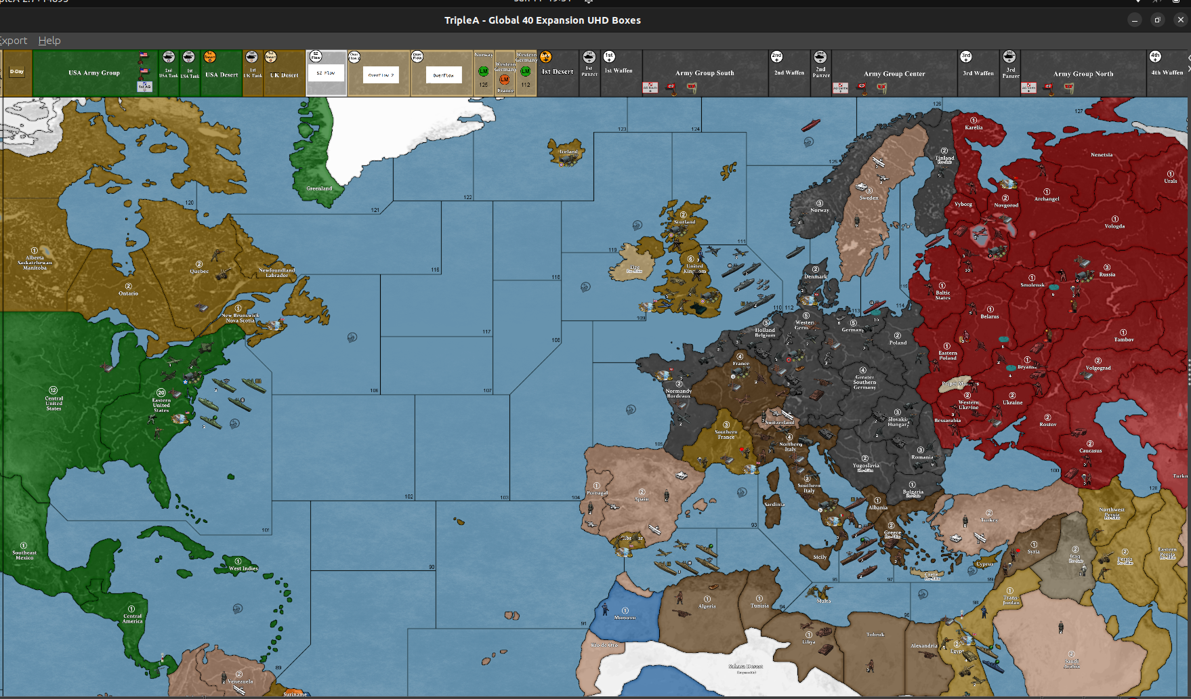1191x699 pixels.
Task: Select the Spain territory label
Action: pyautogui.click(x=642, y=499)
